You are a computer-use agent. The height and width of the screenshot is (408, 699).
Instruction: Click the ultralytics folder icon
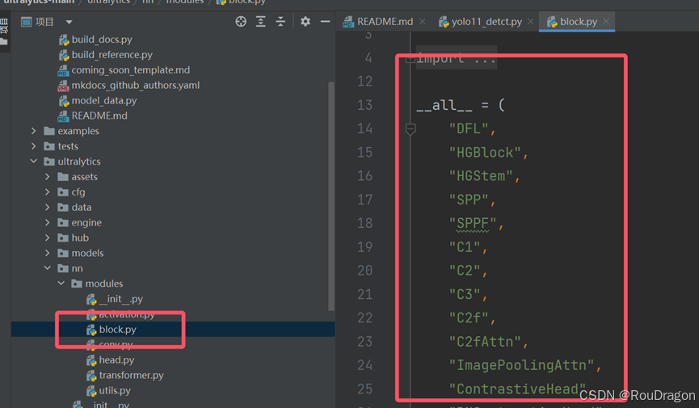(x=49, y=162)
